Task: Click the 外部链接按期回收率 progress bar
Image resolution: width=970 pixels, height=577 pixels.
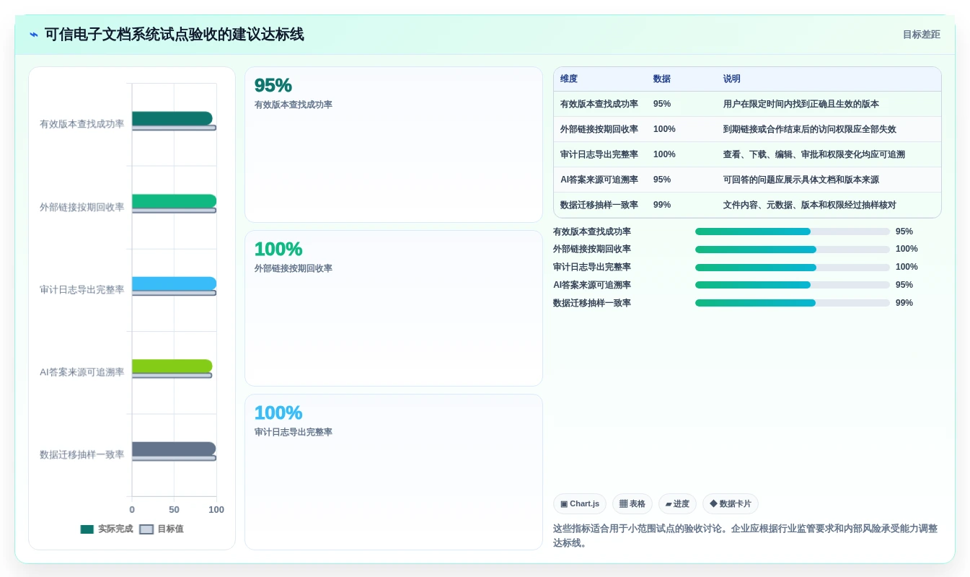Action: pyautogui.click(x=793, y=250)
